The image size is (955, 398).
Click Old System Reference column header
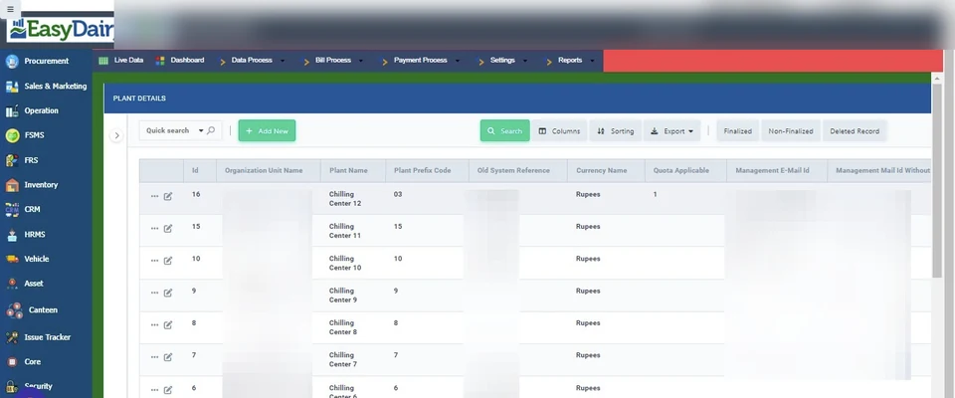518,171
